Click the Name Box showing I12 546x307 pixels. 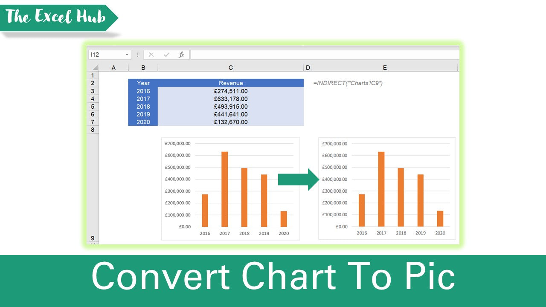(110, 55)
